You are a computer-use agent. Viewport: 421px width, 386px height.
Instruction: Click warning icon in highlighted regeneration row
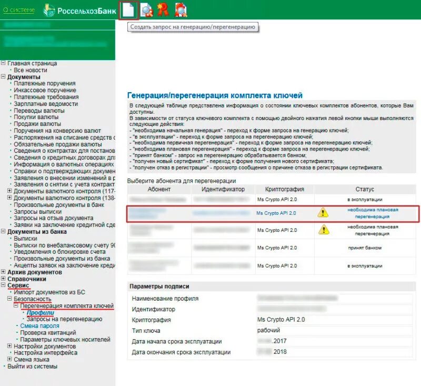(323, 213)
